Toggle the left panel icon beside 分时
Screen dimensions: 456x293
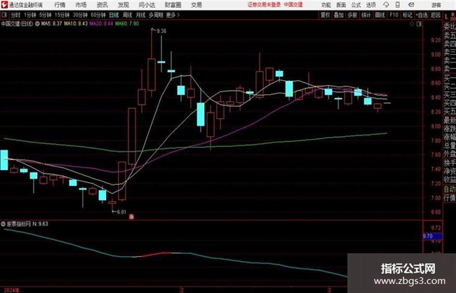[4, 15]
